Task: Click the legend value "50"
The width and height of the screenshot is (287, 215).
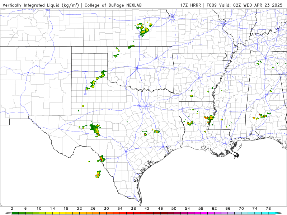Action: pyautogui.click(x=174, y=209)
